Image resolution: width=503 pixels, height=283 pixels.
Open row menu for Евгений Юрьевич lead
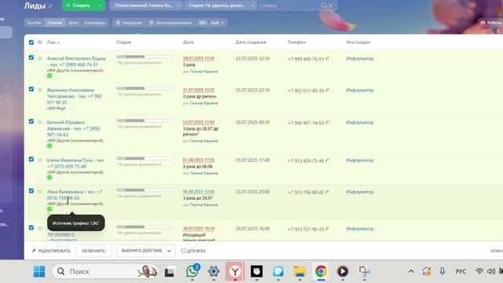click(40, 123)
